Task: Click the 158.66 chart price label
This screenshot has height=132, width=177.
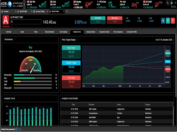Action: tap(168, 62)
